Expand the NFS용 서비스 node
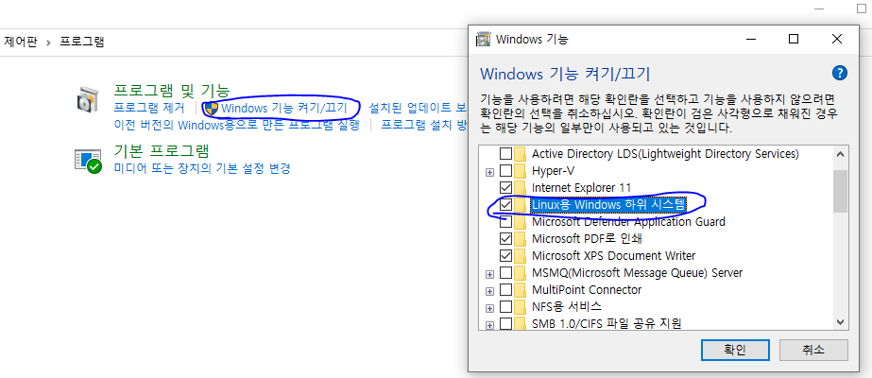 pos(489,307)
